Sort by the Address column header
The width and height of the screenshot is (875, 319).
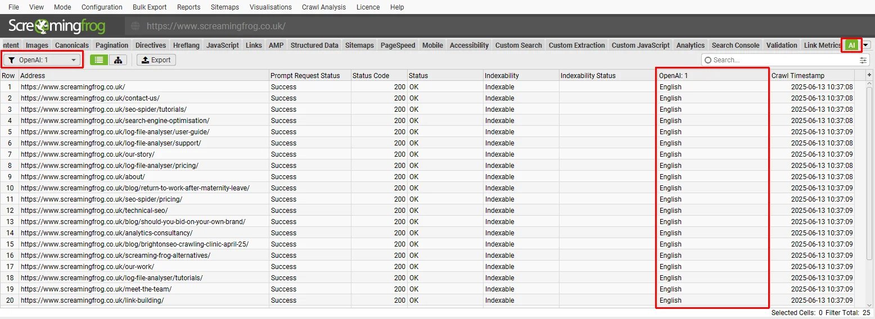(x=143, y=75)
